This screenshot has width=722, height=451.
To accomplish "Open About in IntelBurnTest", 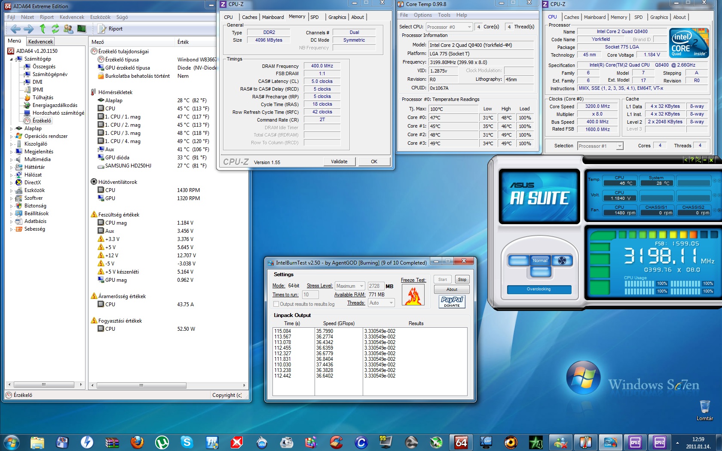I will [x=452, y=289].
